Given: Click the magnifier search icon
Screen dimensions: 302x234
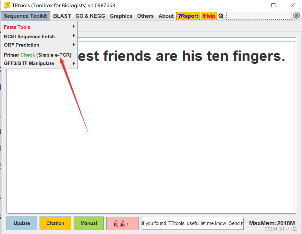Looking at the screenshot, I should point(221,16).
